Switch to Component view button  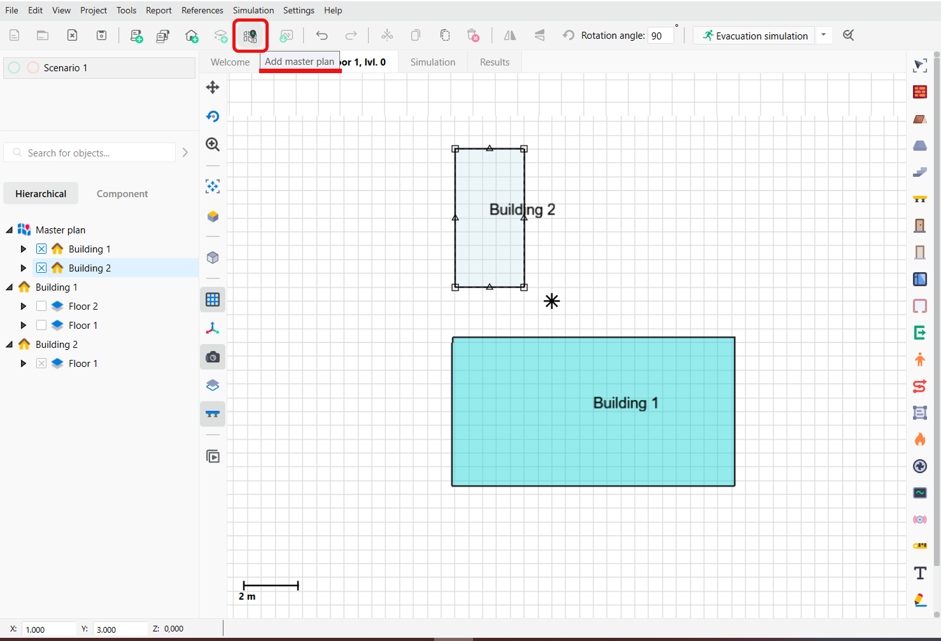click(x=122, y=194)
